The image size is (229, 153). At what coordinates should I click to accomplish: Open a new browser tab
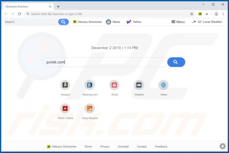coord(58,7)
